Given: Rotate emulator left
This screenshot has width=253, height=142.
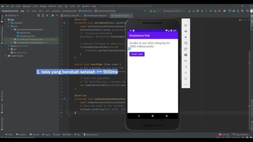Looking at the screenshot, I should click(x=186, y=43).
